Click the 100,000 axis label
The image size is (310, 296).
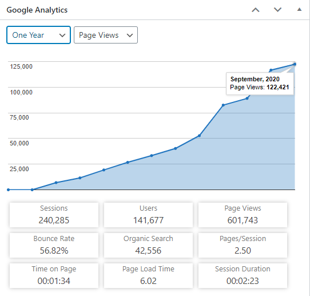click(x=21, y=92)
